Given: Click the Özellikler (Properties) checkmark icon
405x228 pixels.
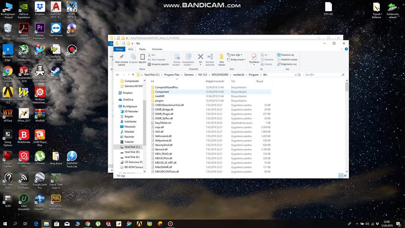Looking at the screenshot, I should point(254,57).
